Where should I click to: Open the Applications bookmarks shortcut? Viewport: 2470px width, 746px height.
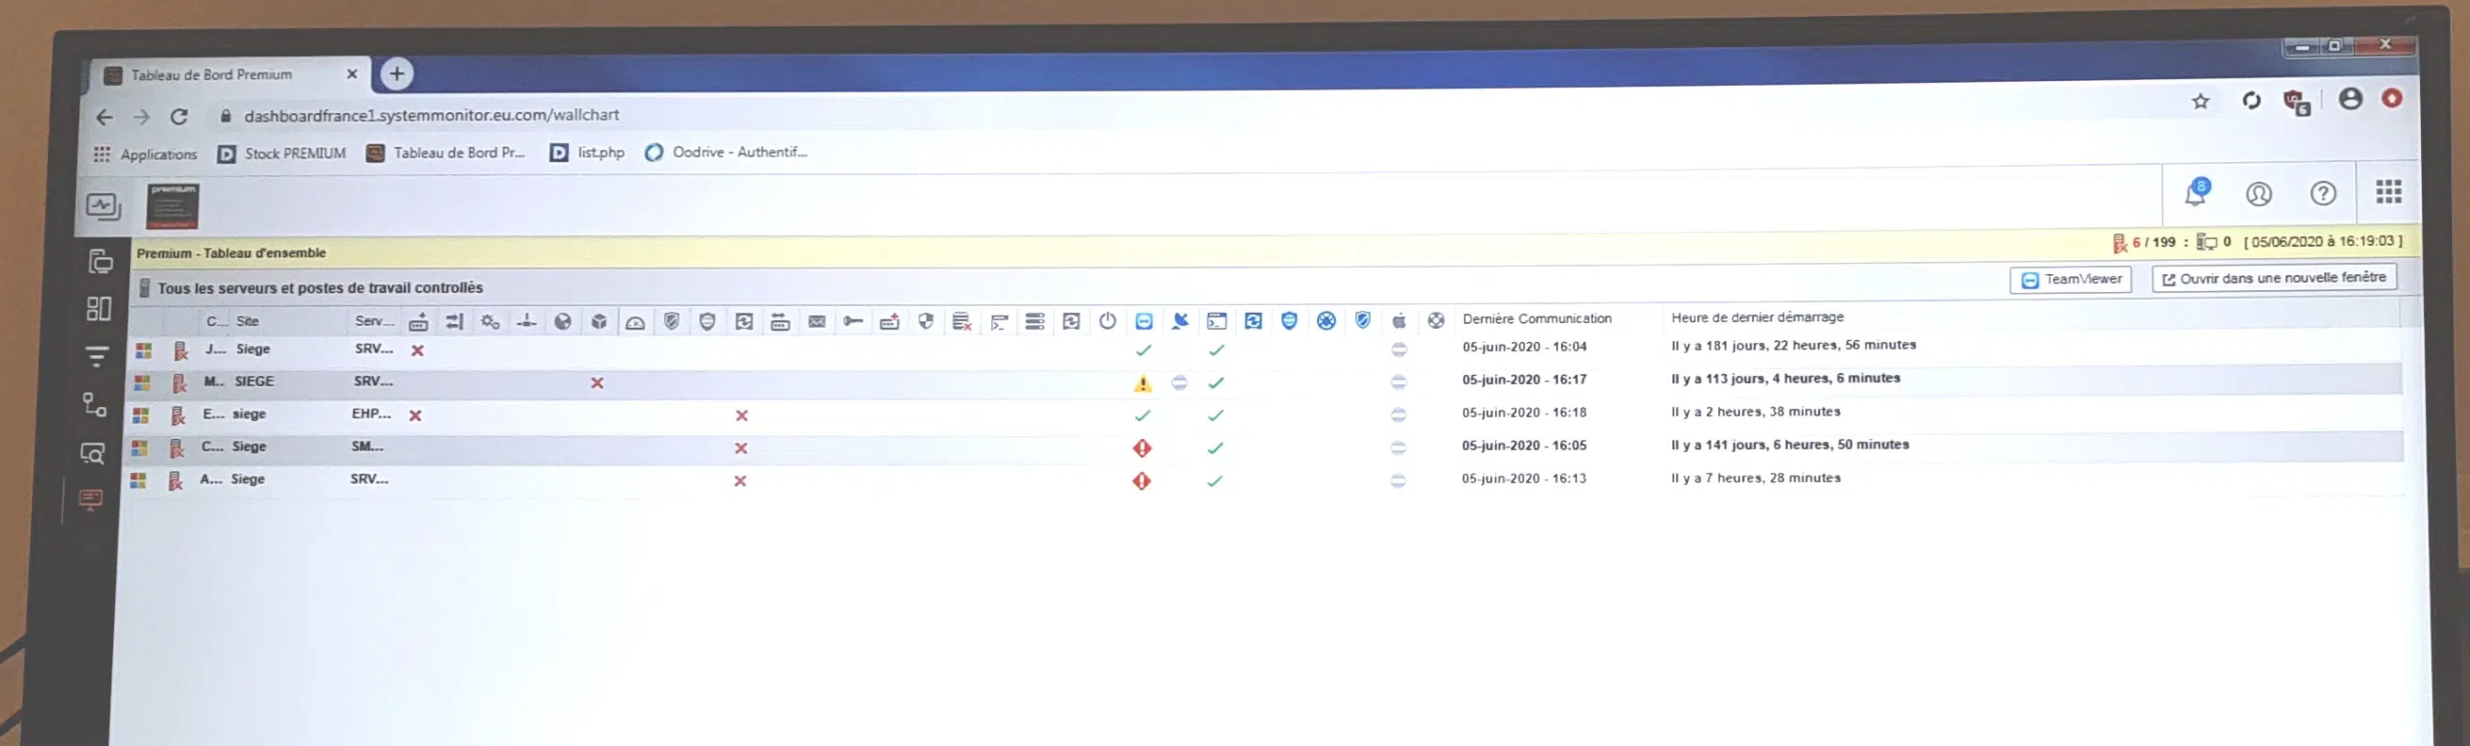pyautogui.click(x=145, y=154)
